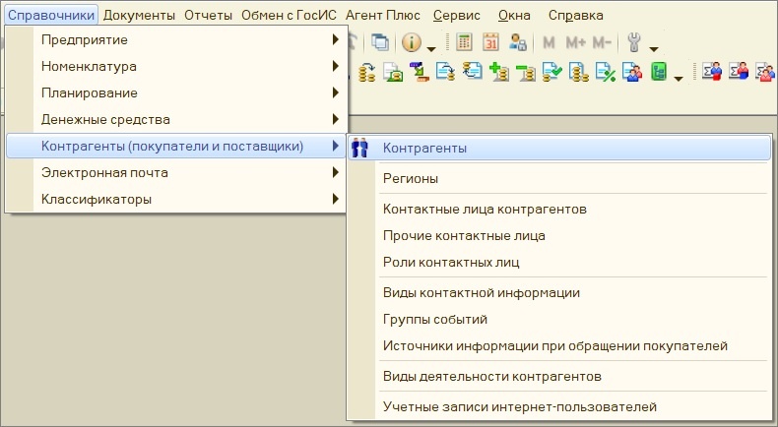Select Контрагенты in the submenu

click(559, 148)
